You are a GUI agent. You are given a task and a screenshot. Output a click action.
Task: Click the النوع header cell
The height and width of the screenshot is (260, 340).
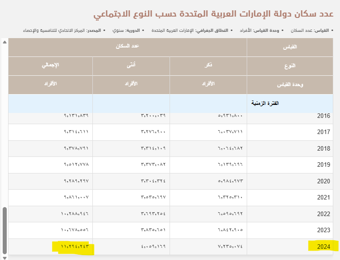[x=290, y=66]
